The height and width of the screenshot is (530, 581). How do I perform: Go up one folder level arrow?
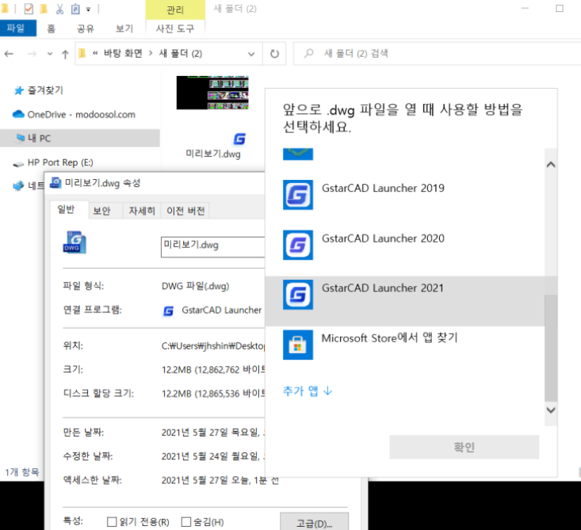[x=65, y=54]
